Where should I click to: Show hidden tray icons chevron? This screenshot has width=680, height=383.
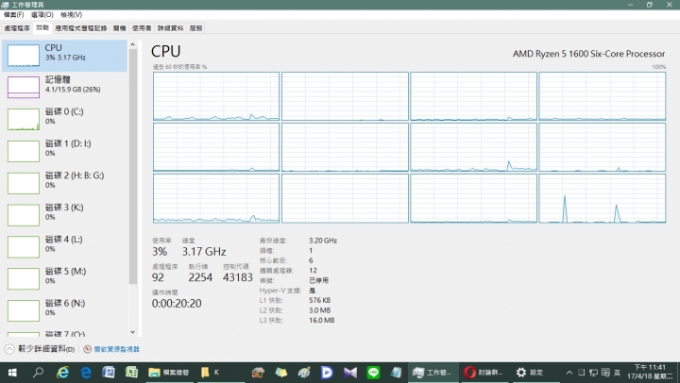click(569, 373)
